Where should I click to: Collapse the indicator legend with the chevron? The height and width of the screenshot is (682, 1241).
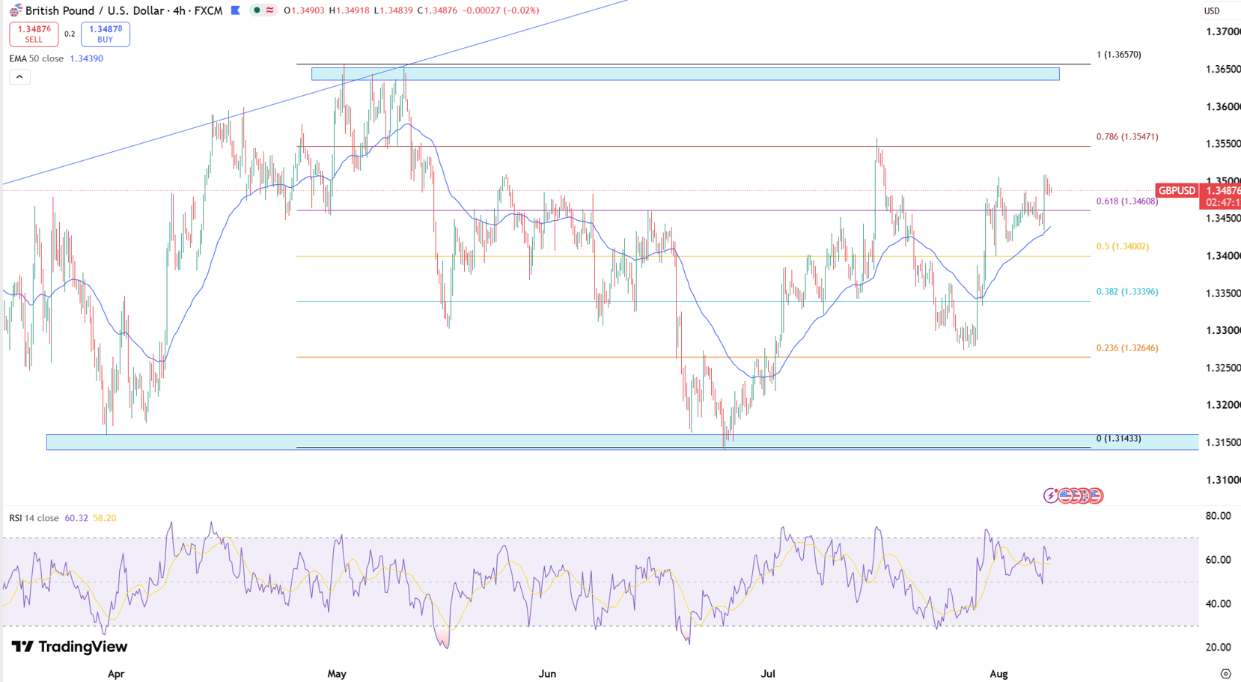[x=19, y=76]
